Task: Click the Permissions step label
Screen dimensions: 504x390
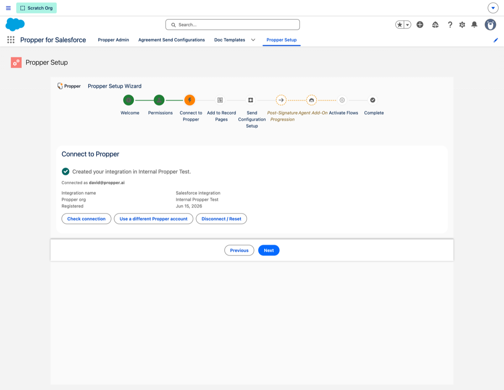Action: (160, 113)
